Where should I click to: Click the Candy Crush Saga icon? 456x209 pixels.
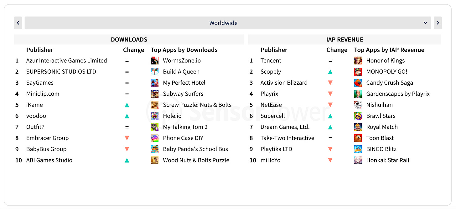[358, 83]
